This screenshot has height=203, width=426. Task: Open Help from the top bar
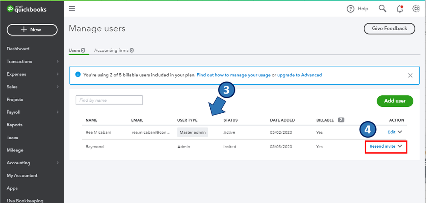point(357,9)
